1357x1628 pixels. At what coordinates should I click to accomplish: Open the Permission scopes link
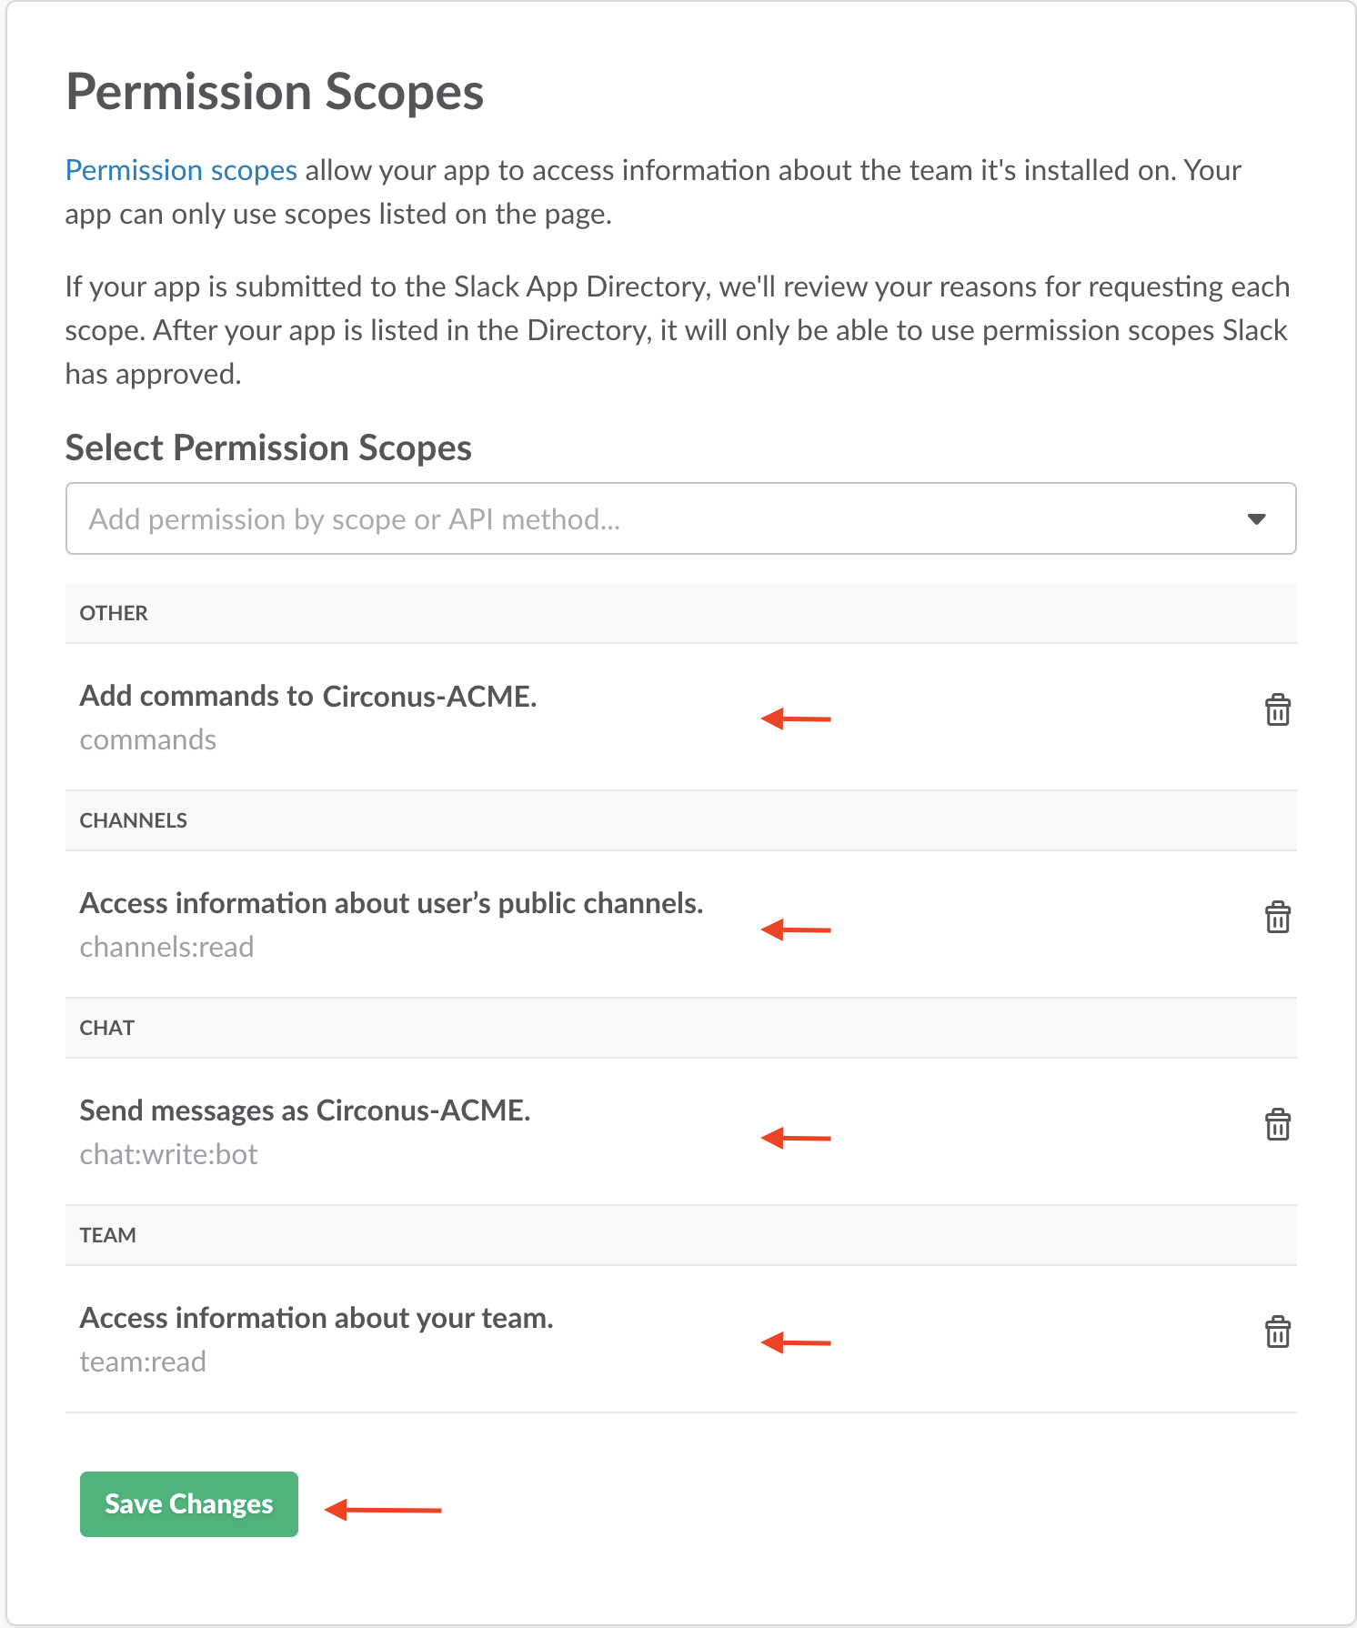point(181,171)
